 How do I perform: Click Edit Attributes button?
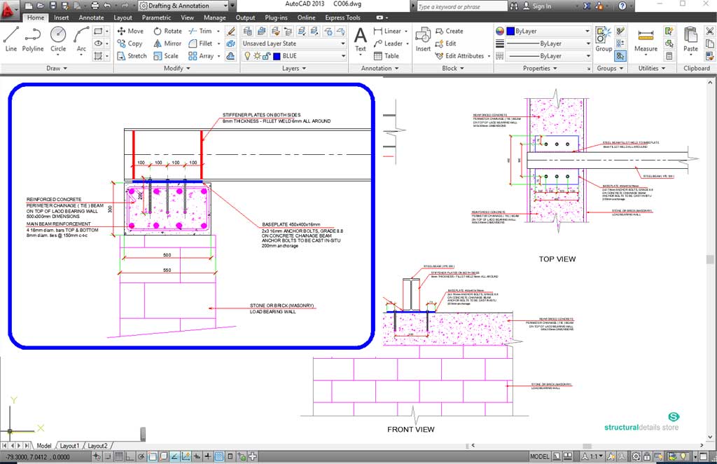click(459, 56)
